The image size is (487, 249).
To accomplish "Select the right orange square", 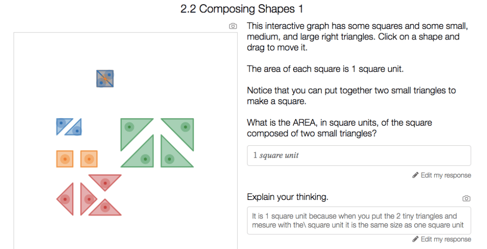I will tap(89, 159).
